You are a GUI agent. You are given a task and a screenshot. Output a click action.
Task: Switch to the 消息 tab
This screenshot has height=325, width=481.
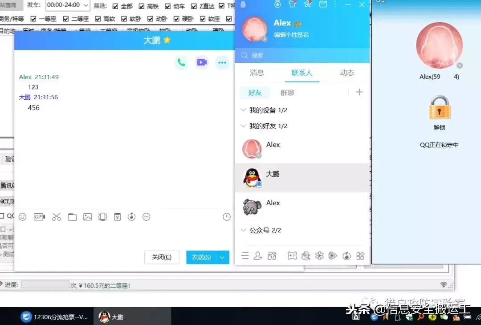tap(257, 73)
